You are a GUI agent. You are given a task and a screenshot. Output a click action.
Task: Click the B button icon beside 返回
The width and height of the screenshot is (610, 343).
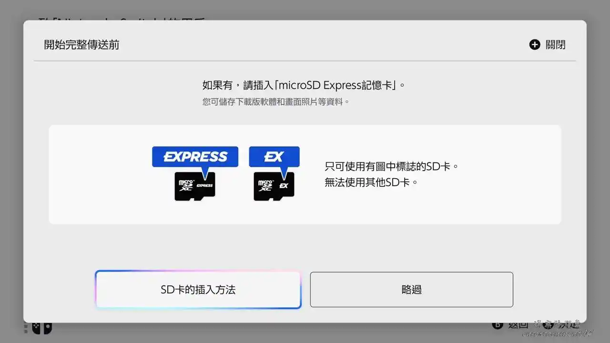tap(498, 325)
